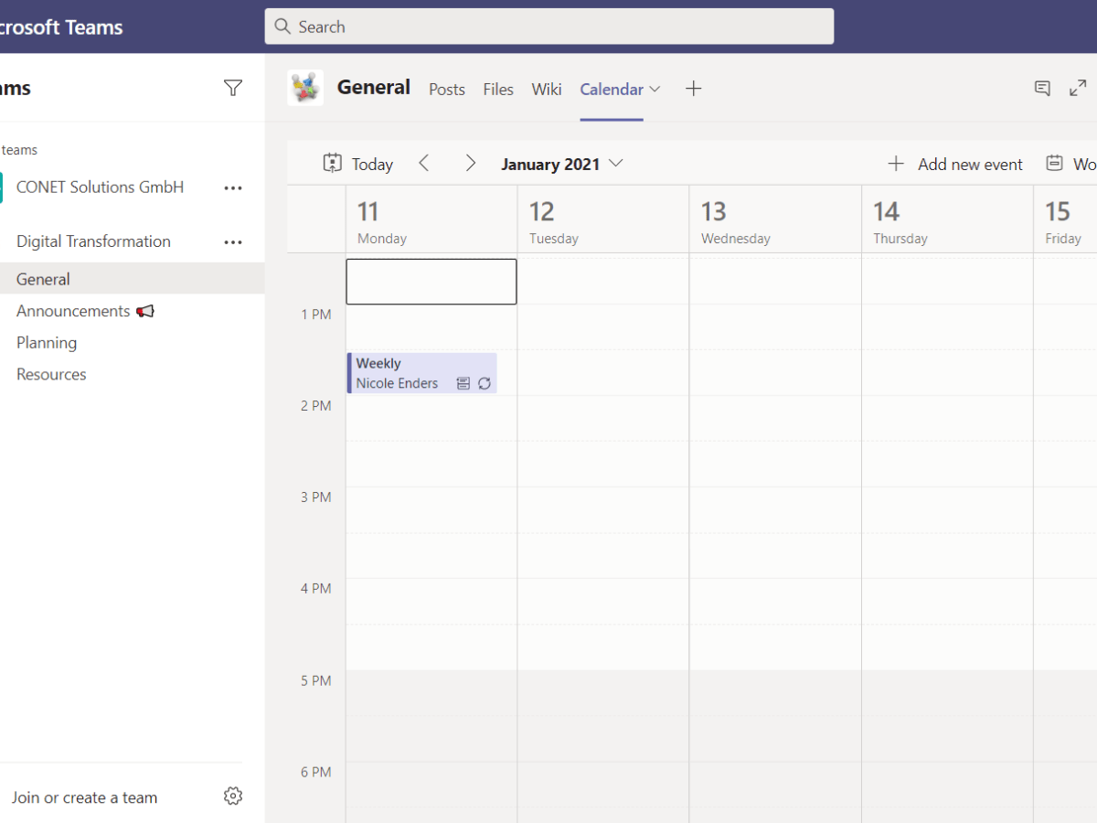Open the Wiki tab
1097x823 pixels.
546,89
